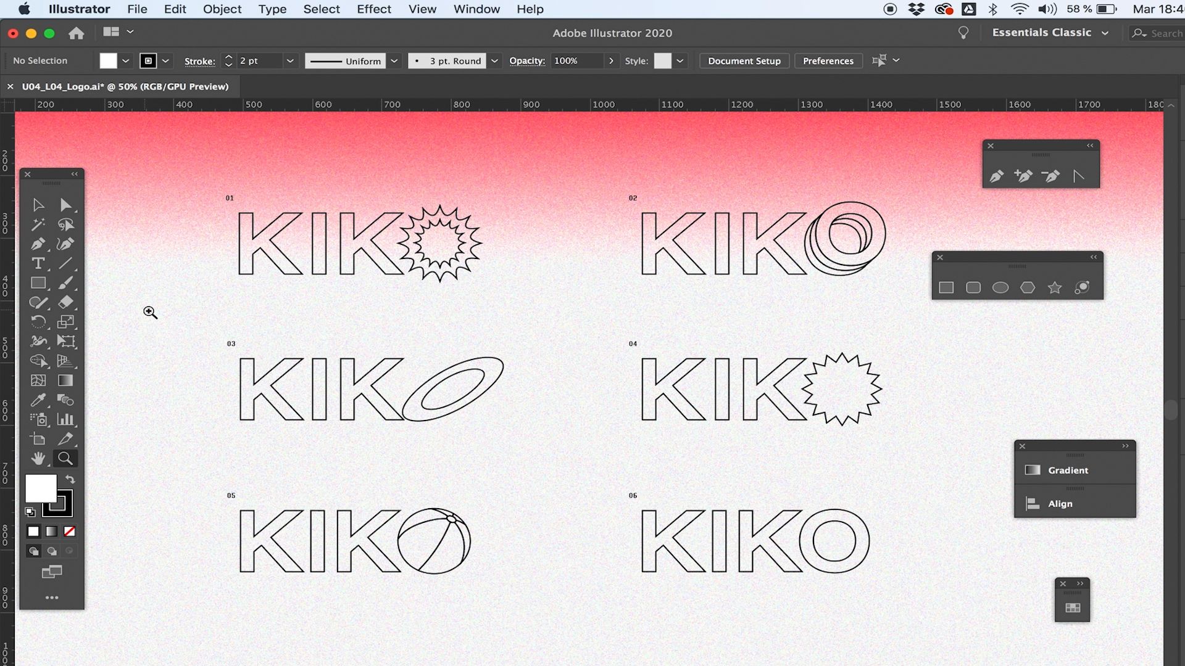The image size is (1185, 666).
Task: Open the stroke color dropdown in control bar
Action: [x=165, y=60]
